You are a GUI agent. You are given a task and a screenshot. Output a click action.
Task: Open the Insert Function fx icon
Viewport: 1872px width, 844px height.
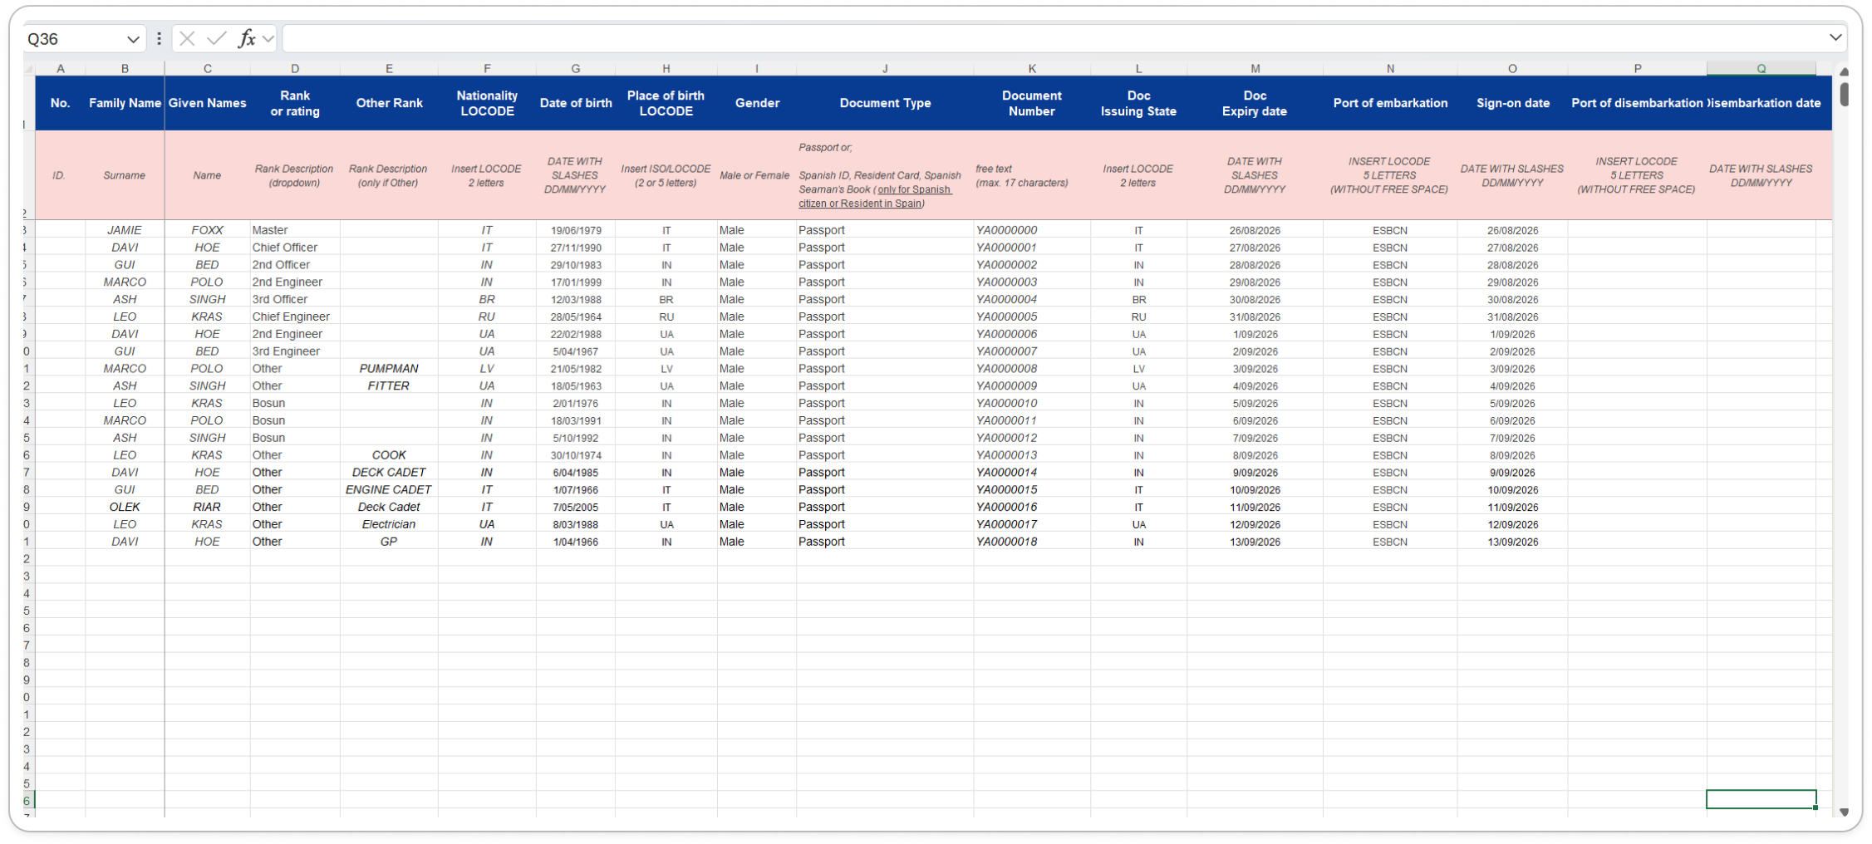[x=247, y=38]
